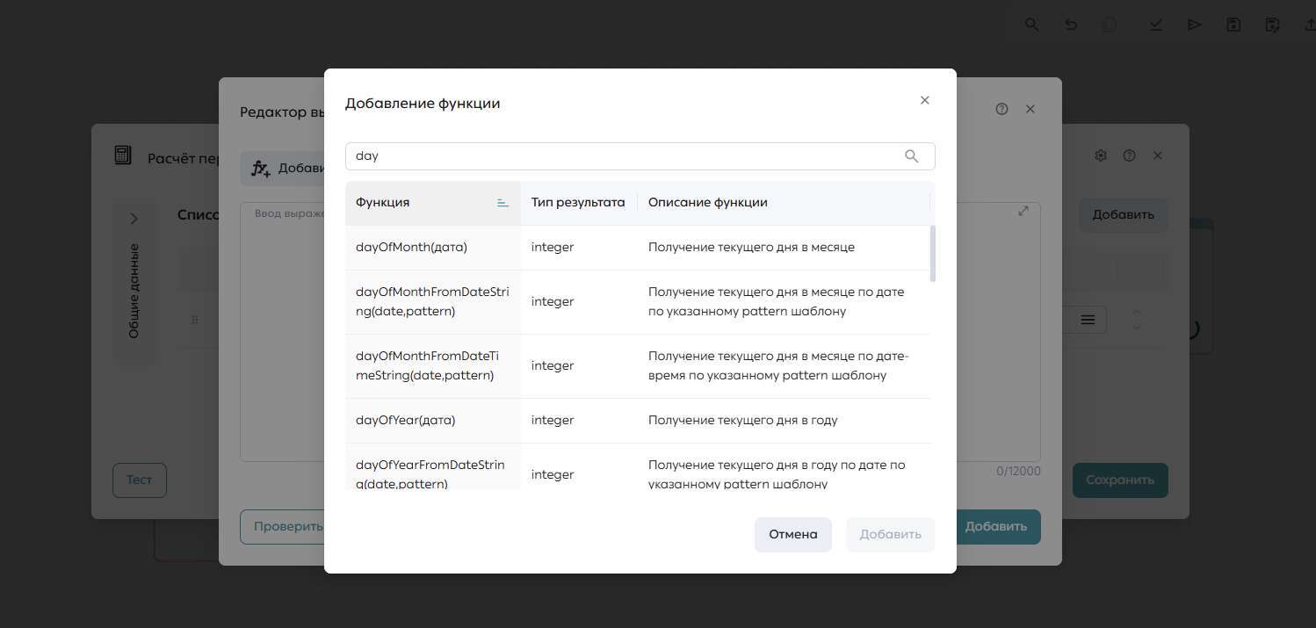Expand the expression input area with the expand arrow icon
This screenshot has width=1316, height=628.
point(1023,211)
